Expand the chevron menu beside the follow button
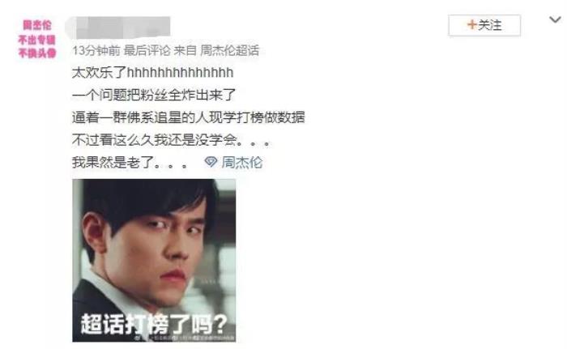The width and height of the screenshot is (567, 349). coord(555,19)
